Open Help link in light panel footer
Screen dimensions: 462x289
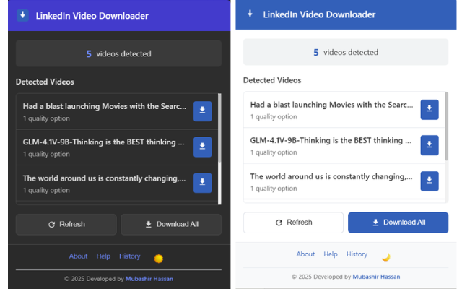[x=331, y=254]
